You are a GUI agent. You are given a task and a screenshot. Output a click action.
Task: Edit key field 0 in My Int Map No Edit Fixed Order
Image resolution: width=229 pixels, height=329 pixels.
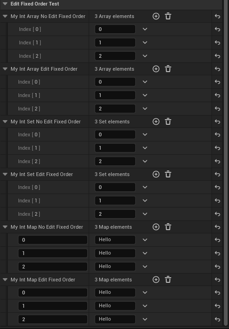click(53, 240)
